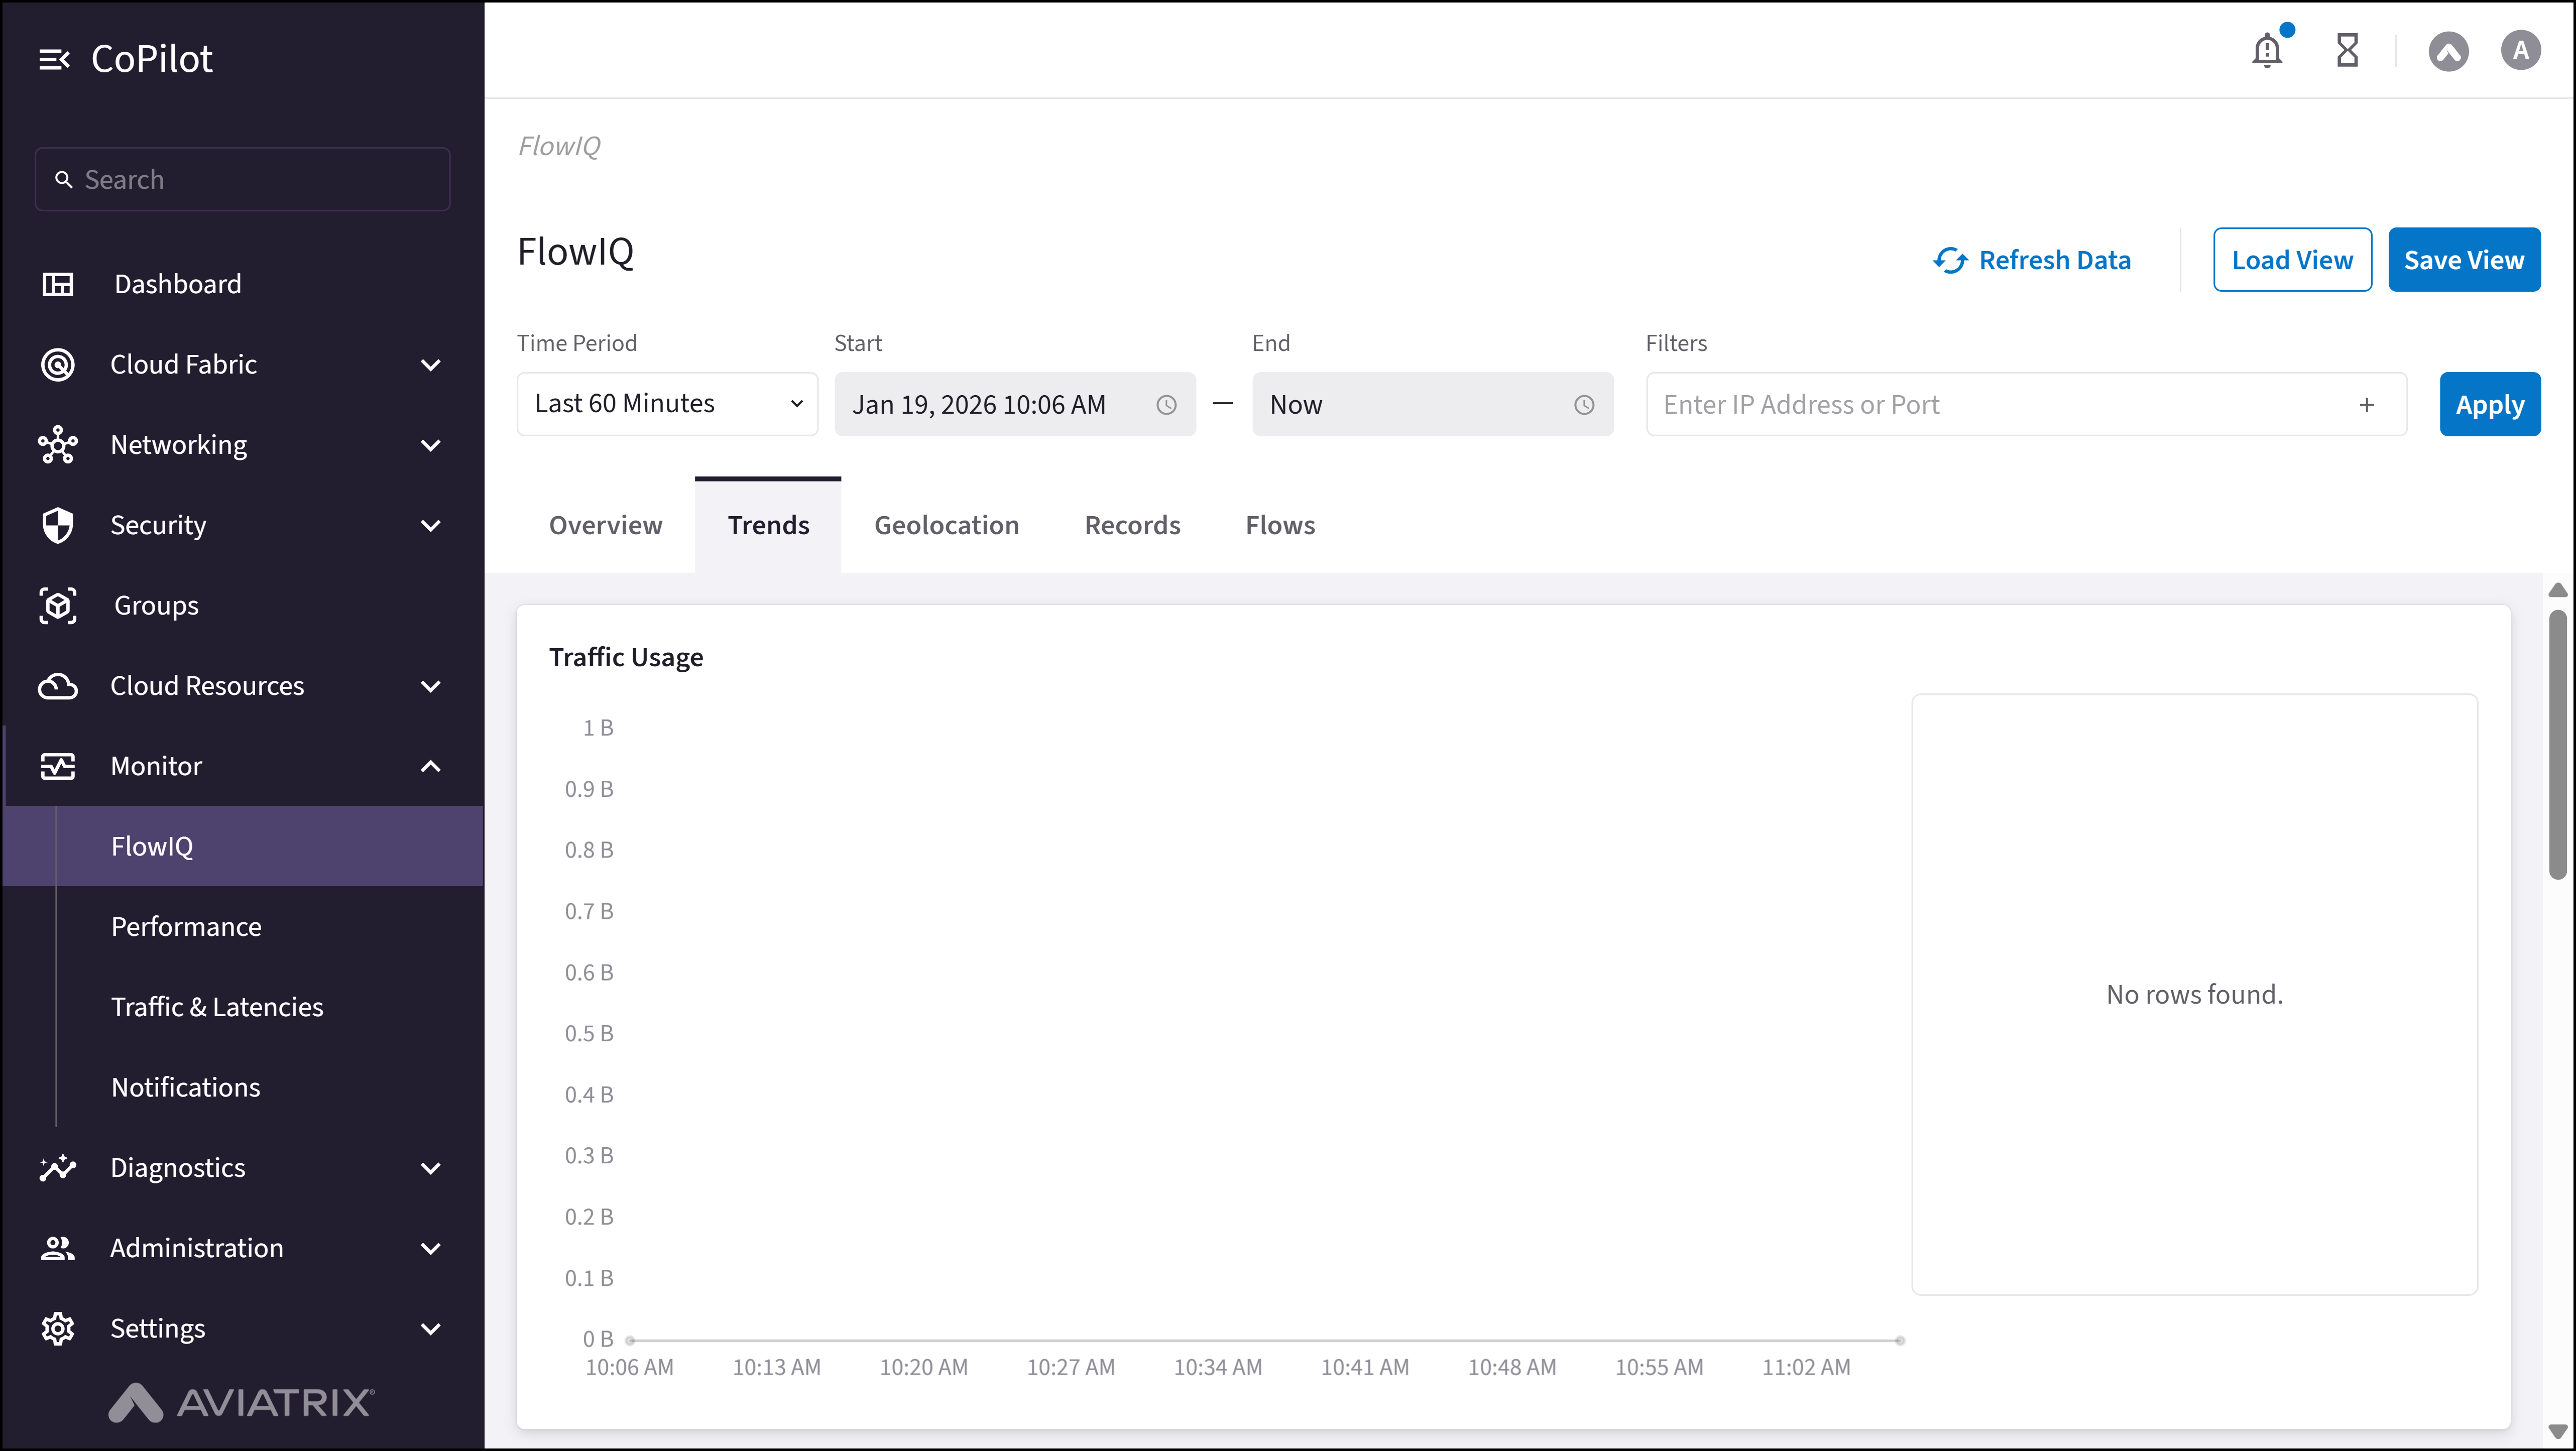Click the Dashboard icon in sidebar
The image size is (2576, 1451).
click(58, 284)
